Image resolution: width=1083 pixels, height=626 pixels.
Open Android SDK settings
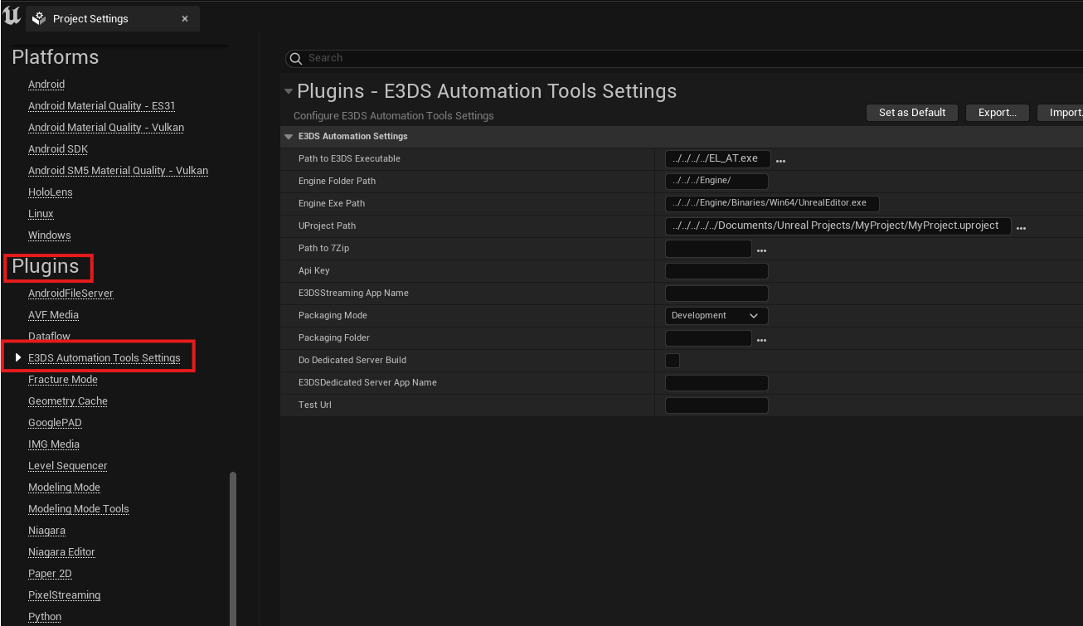click(58, 149)
